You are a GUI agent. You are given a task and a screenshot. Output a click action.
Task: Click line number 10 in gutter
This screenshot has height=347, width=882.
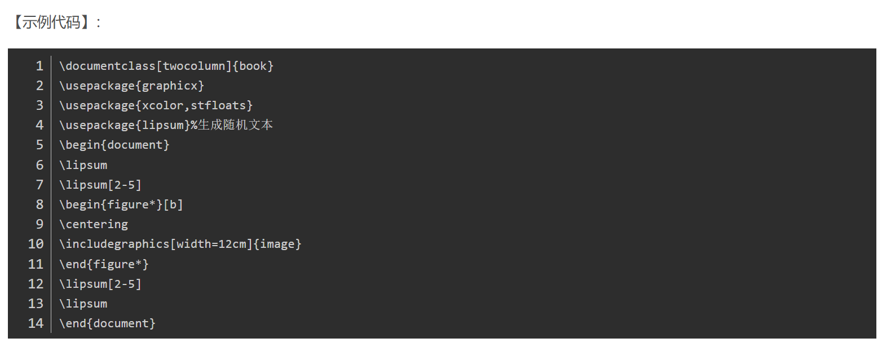[x=36, y=244]
